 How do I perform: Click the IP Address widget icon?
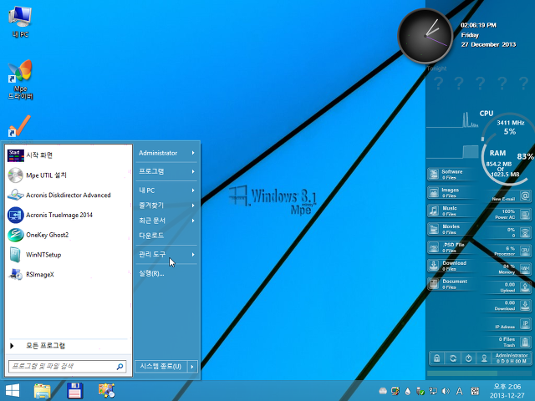525,323
